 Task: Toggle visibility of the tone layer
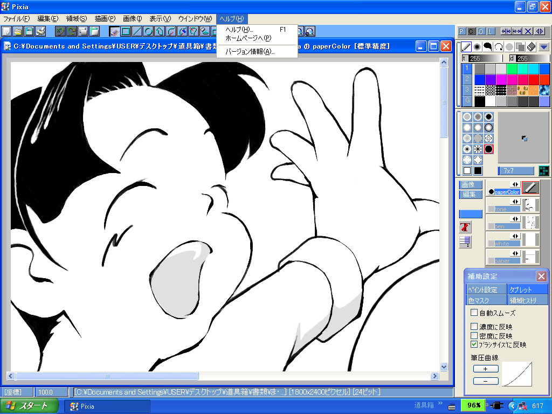tap(491, 209)
